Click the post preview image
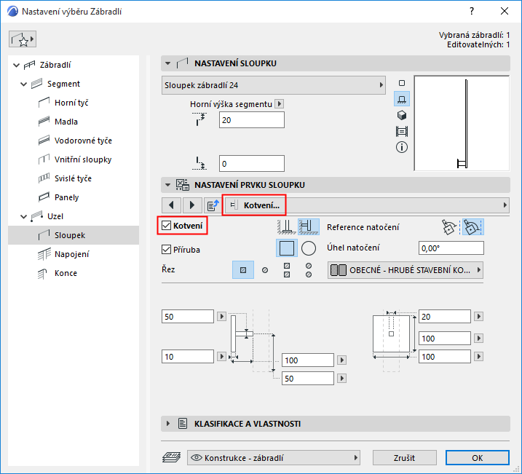The image size is (522, 474). click(462, 123)
